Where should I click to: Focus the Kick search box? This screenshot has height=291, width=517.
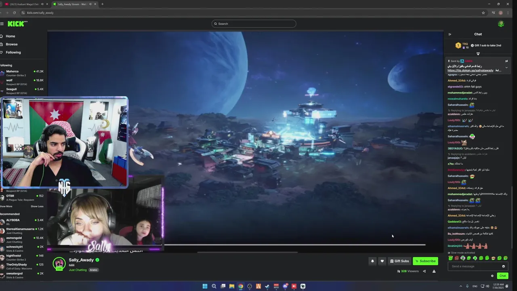coord(254,24)
